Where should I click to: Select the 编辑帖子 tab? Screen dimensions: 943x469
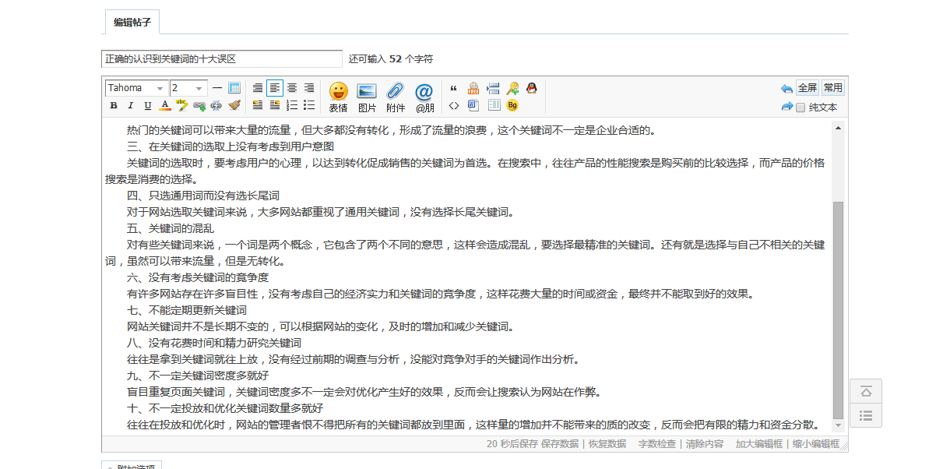tap(132, 23)
